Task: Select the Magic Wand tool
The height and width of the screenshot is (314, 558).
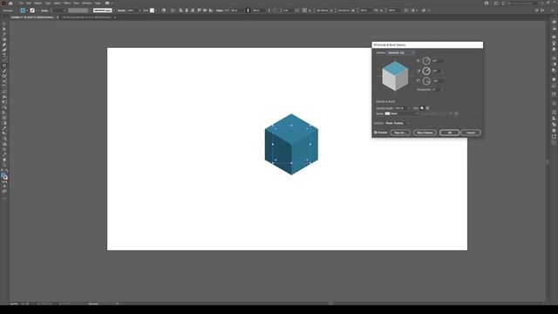Action: point(4,34)
